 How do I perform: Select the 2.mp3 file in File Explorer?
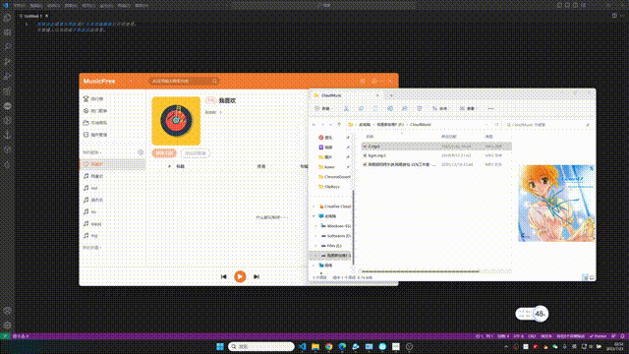click(x=436, y=147)
